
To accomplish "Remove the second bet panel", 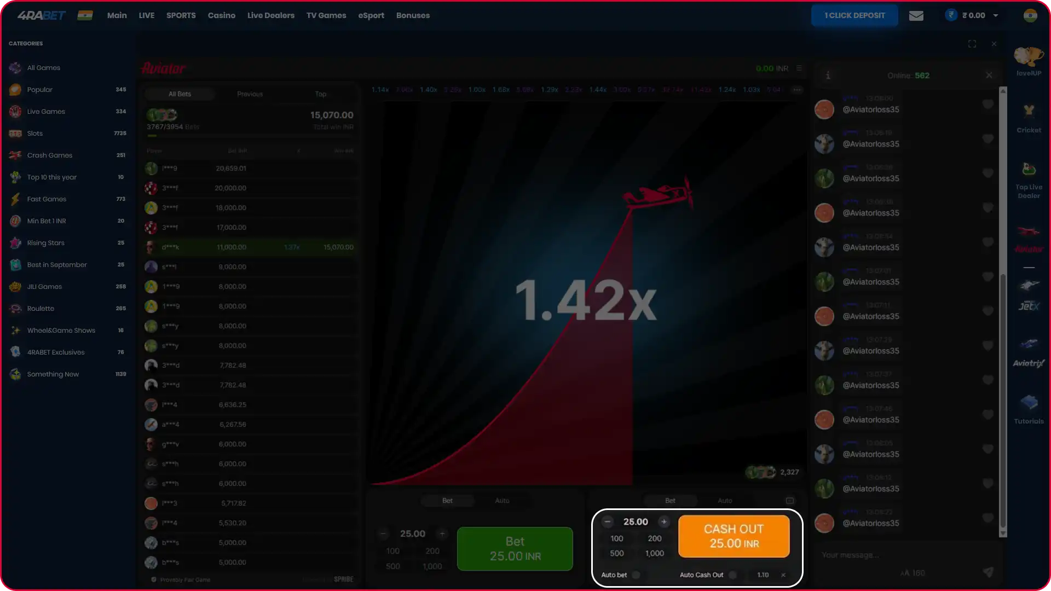I will tap(789, 501).
